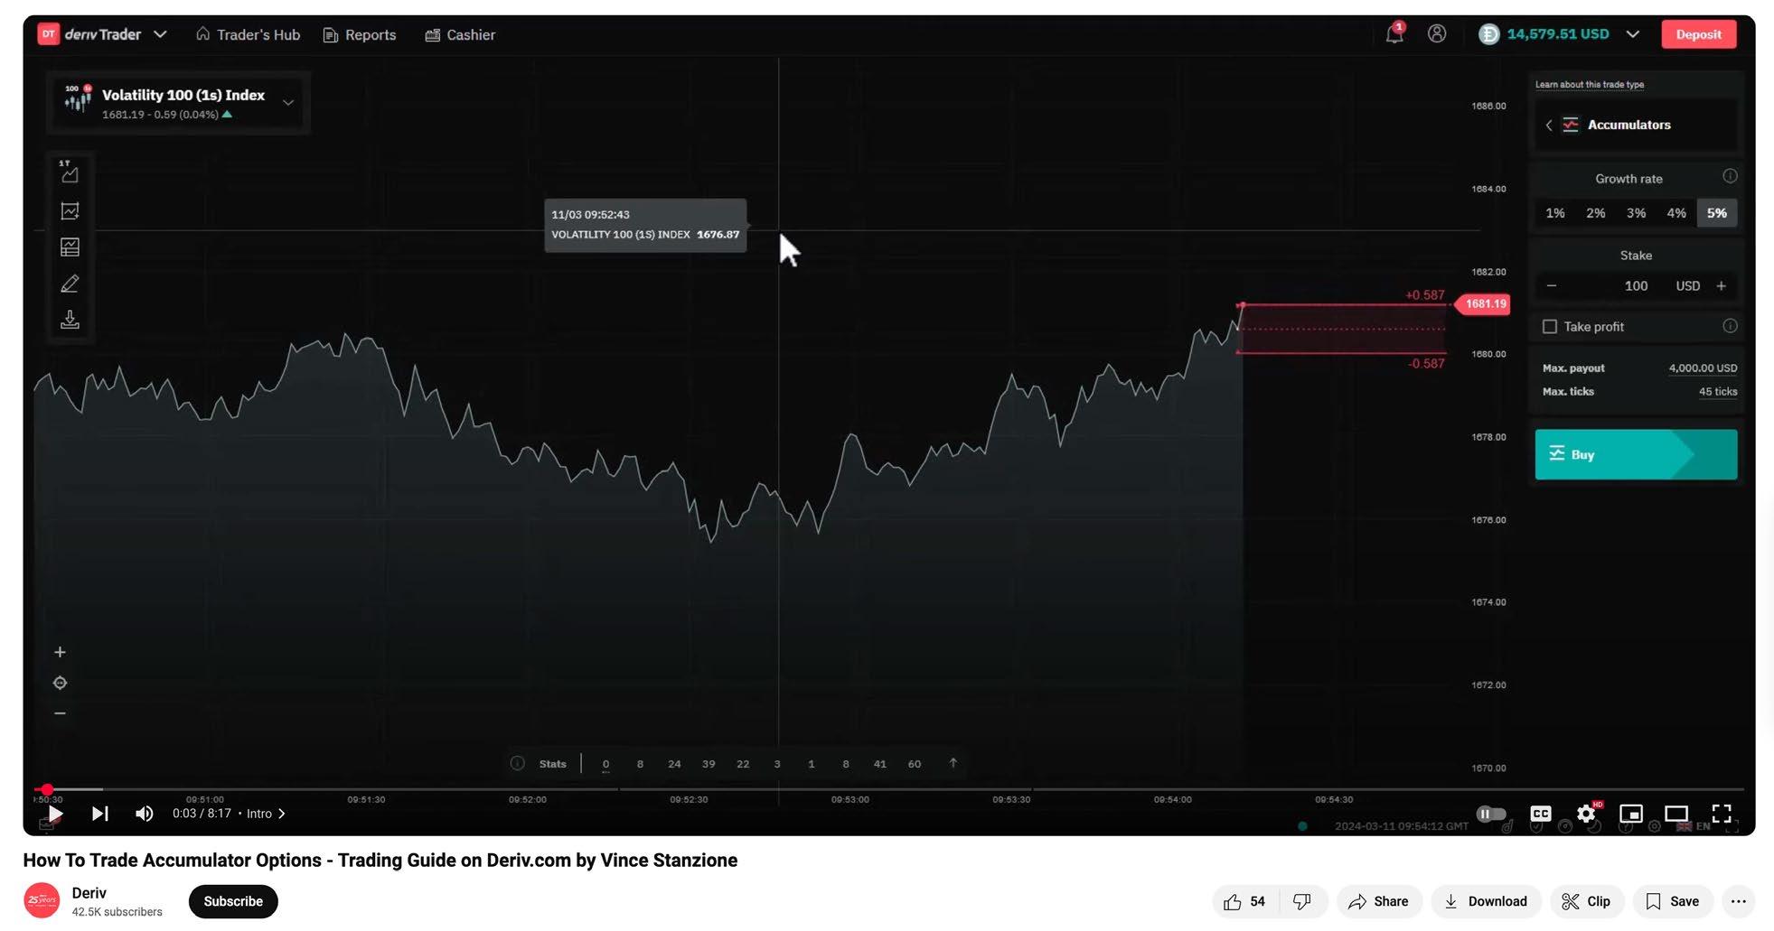
Task: Subscribe to the Deriv channel
Action: click(x=233, y=901)
